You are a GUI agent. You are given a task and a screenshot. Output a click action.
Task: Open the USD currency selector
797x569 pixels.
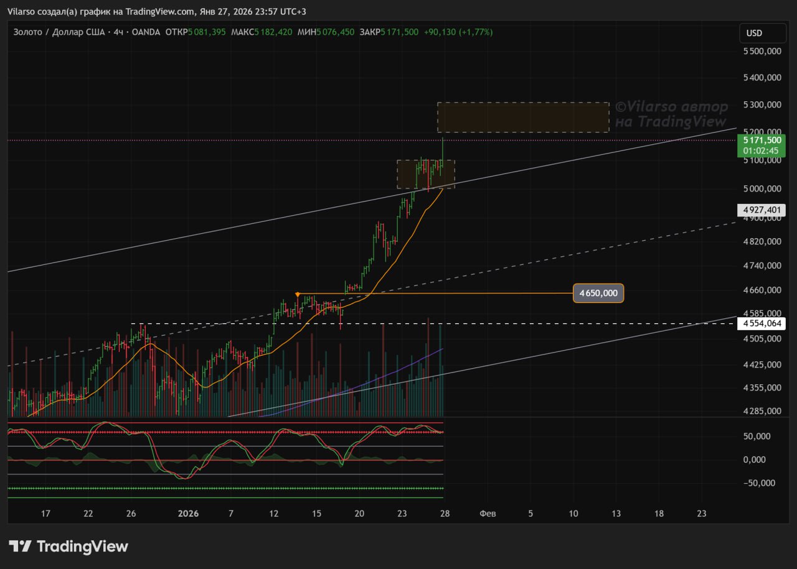tap(754, 33)
